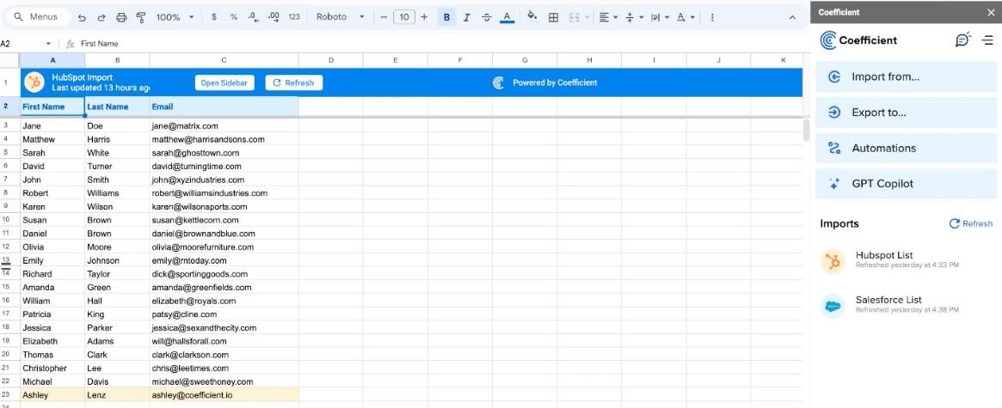Open the Salesforce List import
1002x408 pixels.
click(907, 304)
